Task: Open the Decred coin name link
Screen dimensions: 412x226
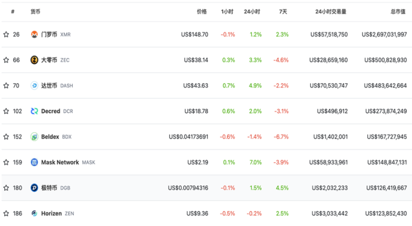Action: [x=51, y=111]
